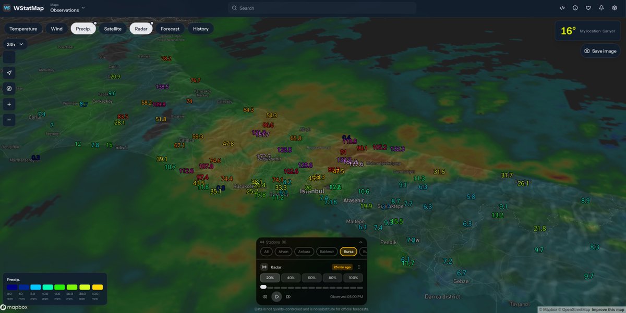Set radar opacity to 100%
This screenshot has height=313, width=626.
[x=353, y=278]
